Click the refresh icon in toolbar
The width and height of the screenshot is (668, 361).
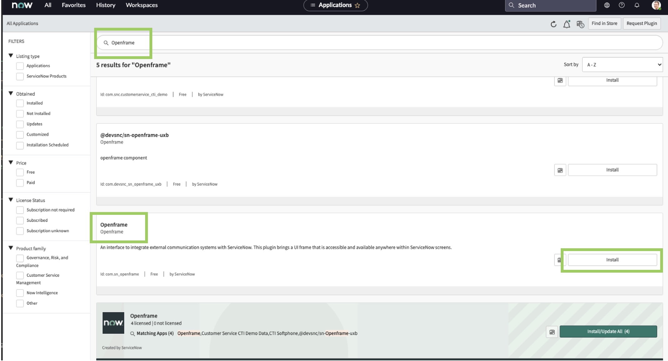click(554, 24)
